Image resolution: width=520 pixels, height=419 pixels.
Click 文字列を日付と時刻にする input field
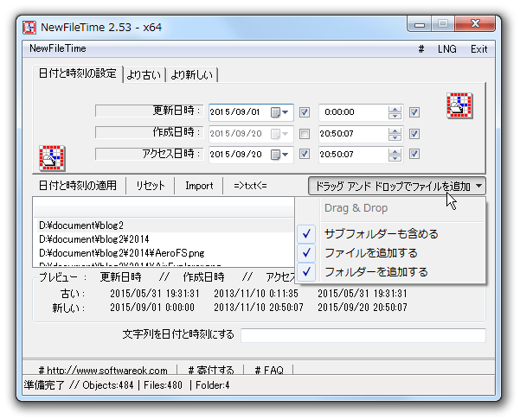[x=363, y=335]
